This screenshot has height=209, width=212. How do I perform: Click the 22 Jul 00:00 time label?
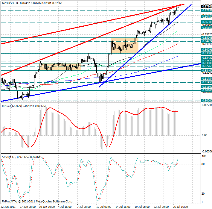[x=161, y=207]
